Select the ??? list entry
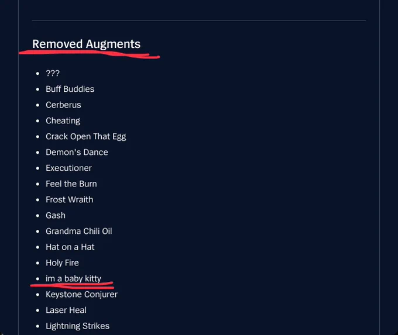This screenshot has height=335, width=398. 53,73
